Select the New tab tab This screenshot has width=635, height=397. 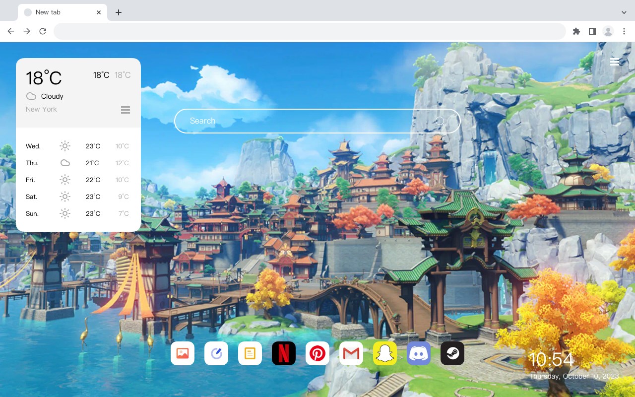(63, 12)
